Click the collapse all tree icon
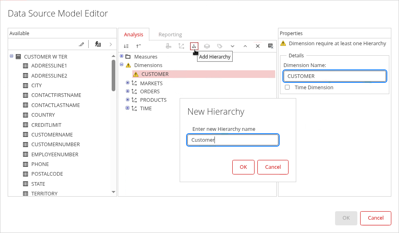 (139, 46)
